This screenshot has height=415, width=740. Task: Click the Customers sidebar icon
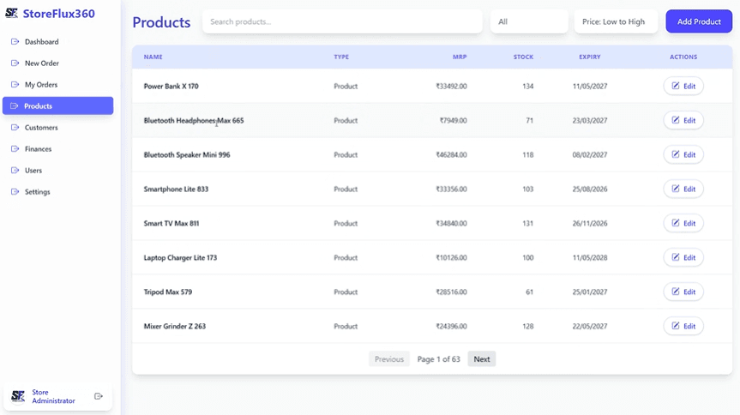pyautogui.click(x=15, y=127)
